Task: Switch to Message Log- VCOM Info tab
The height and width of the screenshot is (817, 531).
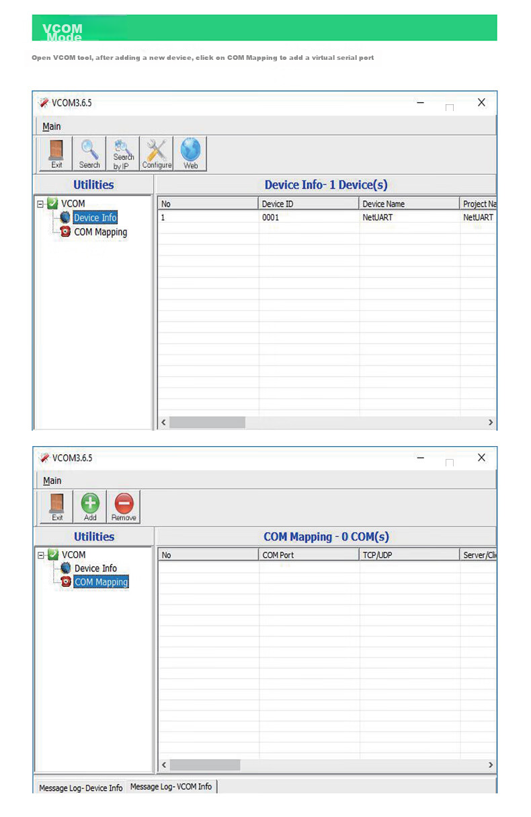Action: point(171,786)
